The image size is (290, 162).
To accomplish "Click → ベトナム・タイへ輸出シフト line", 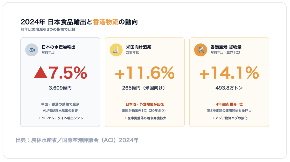I will pyautogui.click(x=60, y=118).
